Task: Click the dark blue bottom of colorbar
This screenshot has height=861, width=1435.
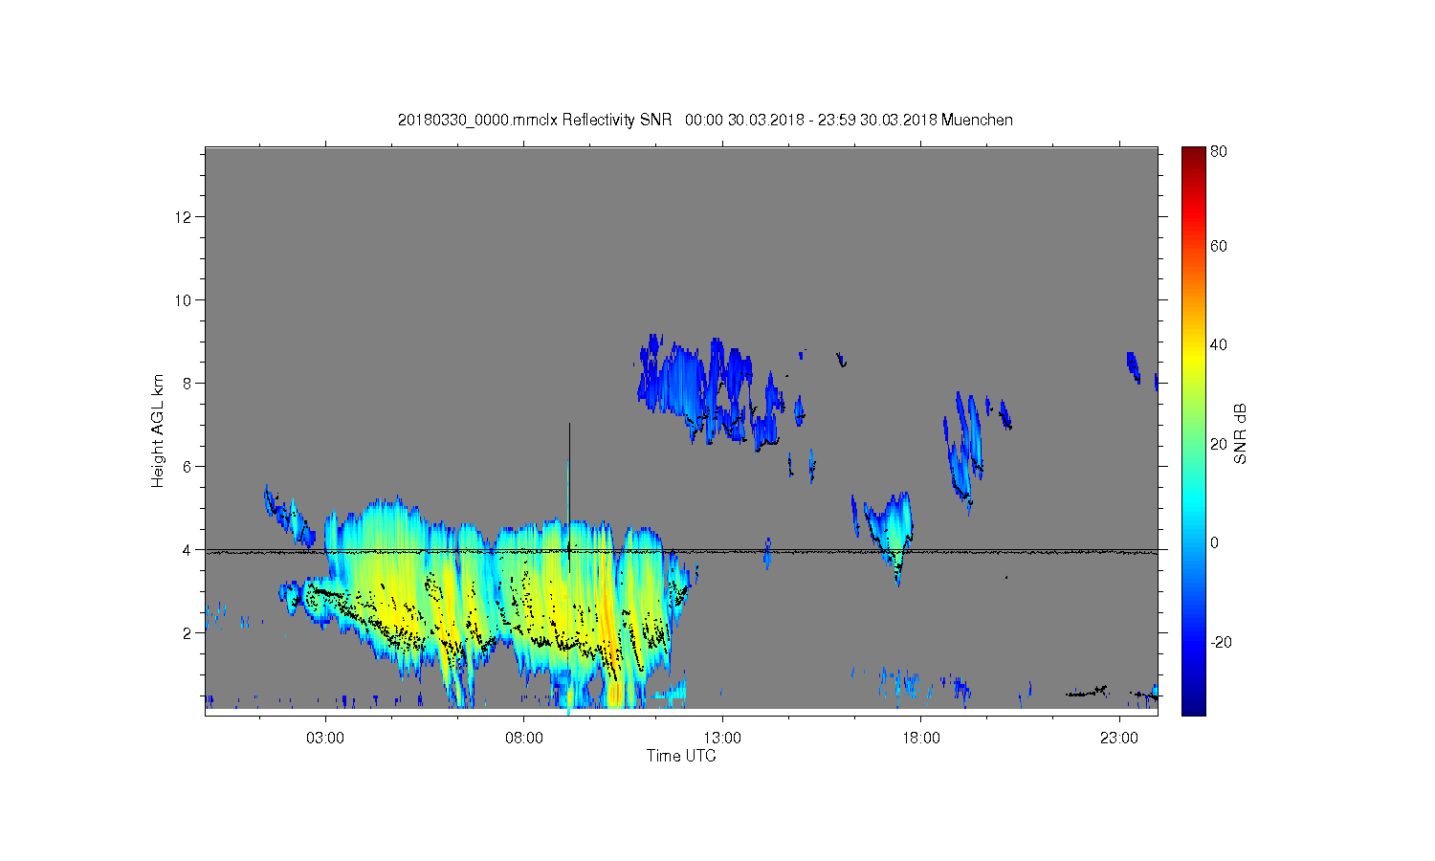Action: [1193, 704]
